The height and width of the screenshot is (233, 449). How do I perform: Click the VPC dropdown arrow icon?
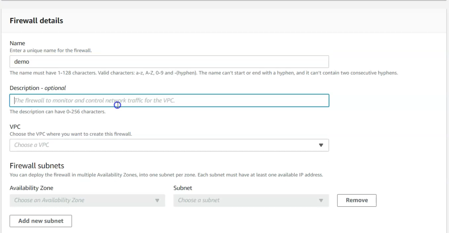(321, 145)
